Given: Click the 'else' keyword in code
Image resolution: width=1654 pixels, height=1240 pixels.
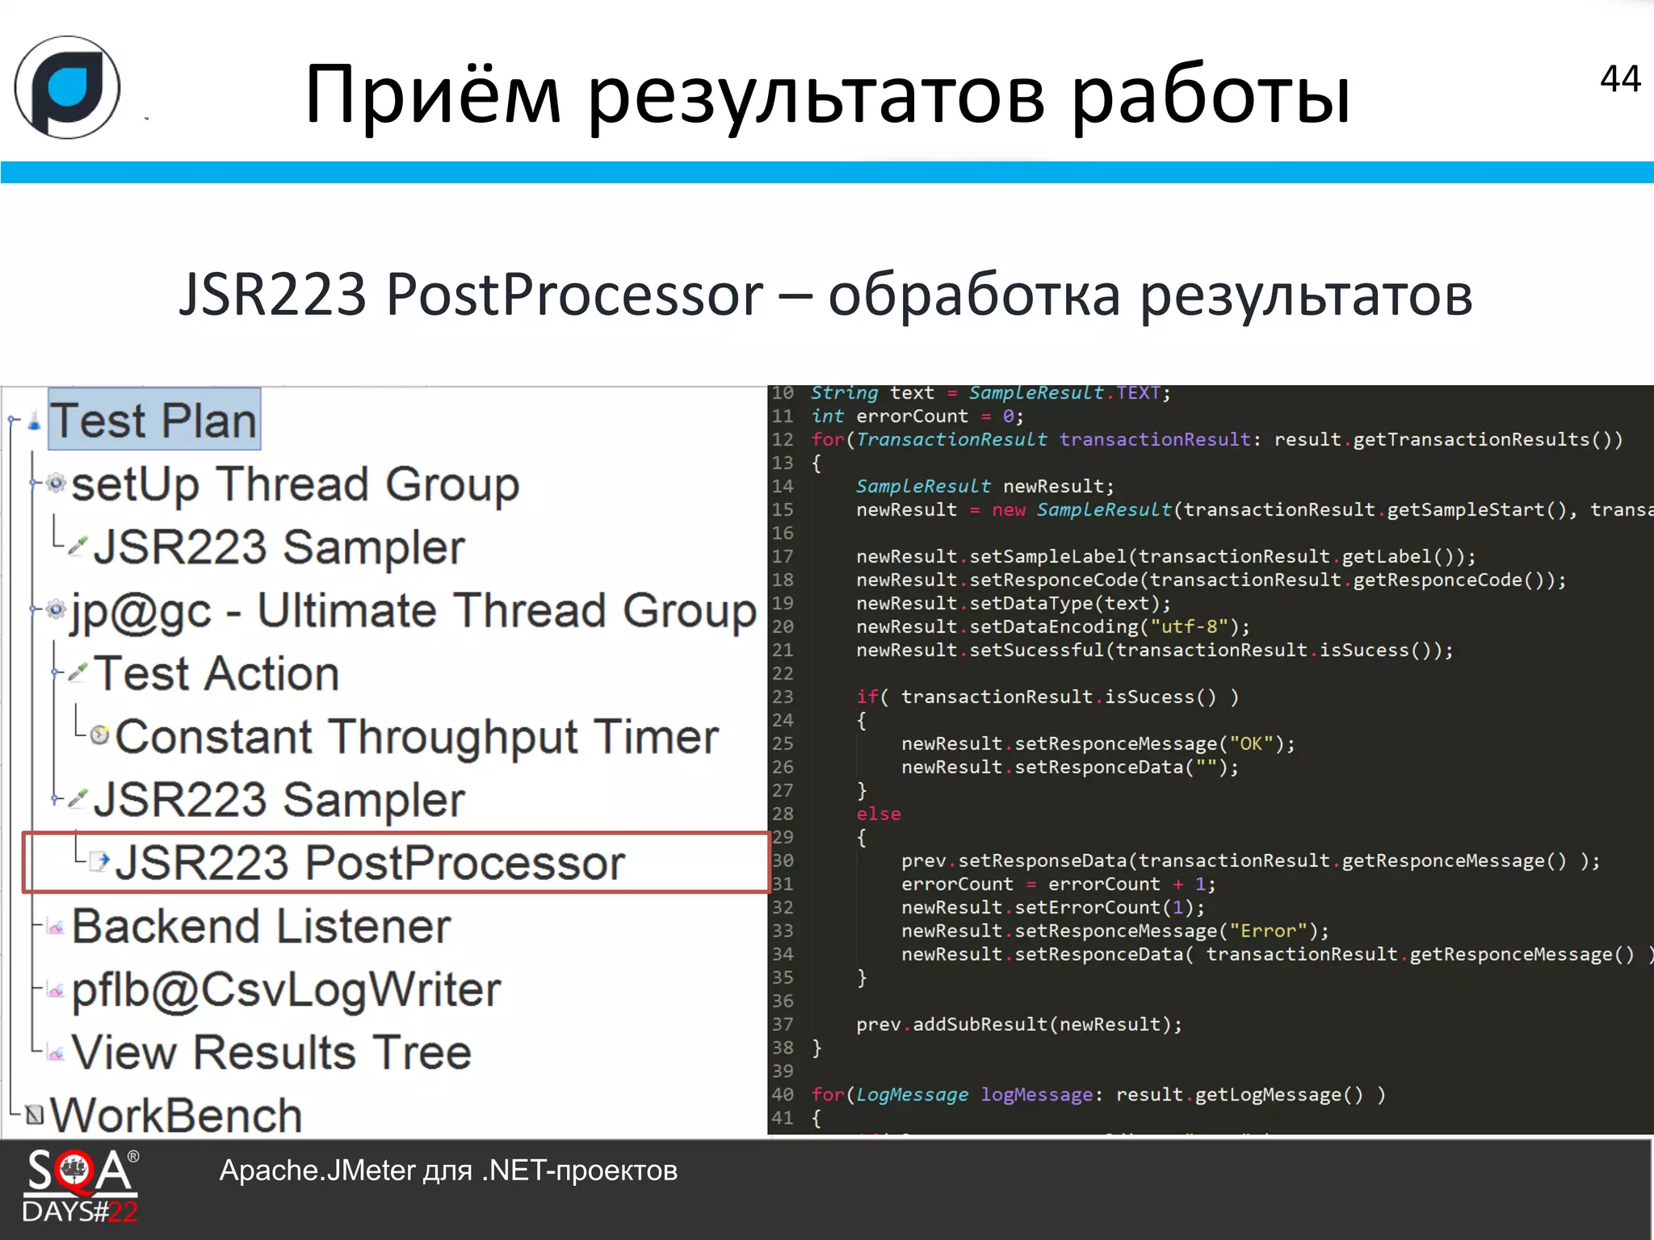Looking at the screenshot, I should pyautogui.click(x=879, y=814).
